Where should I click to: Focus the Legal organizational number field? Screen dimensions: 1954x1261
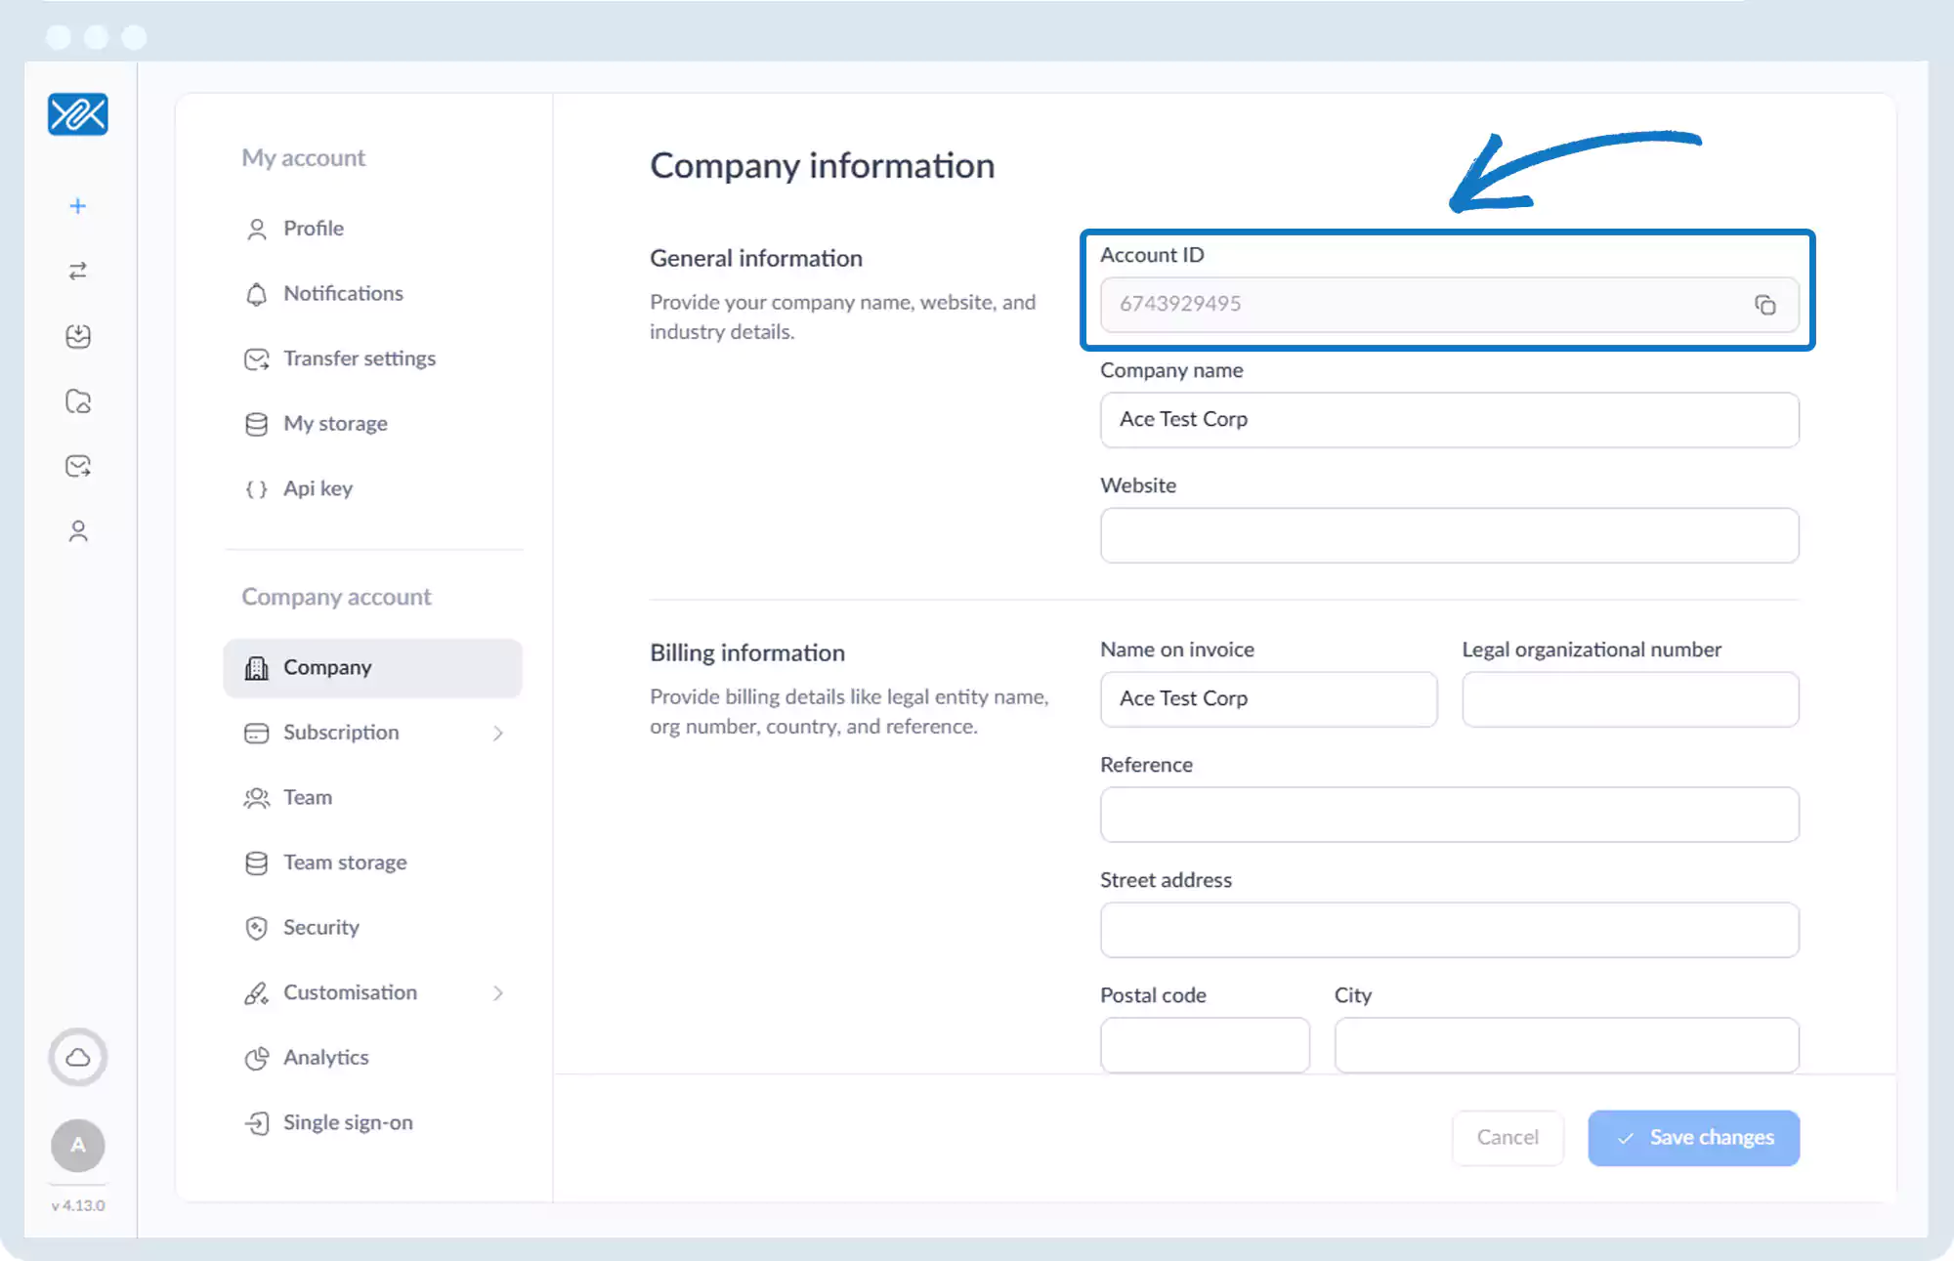(1630, 699)
